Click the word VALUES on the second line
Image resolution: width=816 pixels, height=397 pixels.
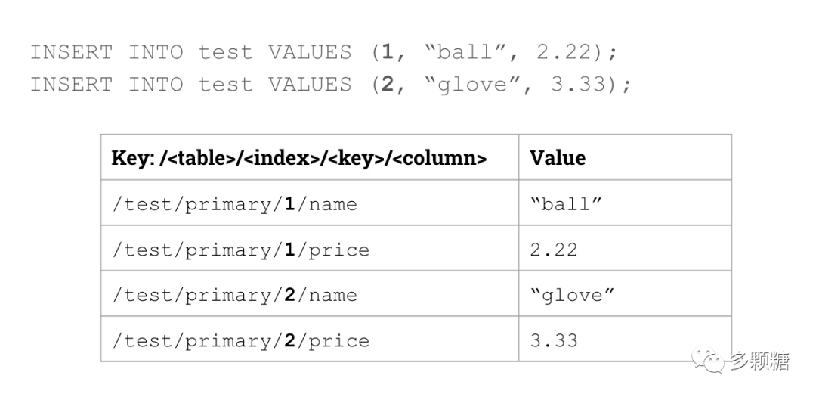pos(310,84)
